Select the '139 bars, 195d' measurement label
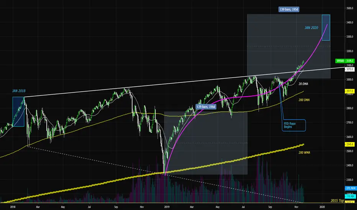This screenshot has width=357, height=210. 289,9
